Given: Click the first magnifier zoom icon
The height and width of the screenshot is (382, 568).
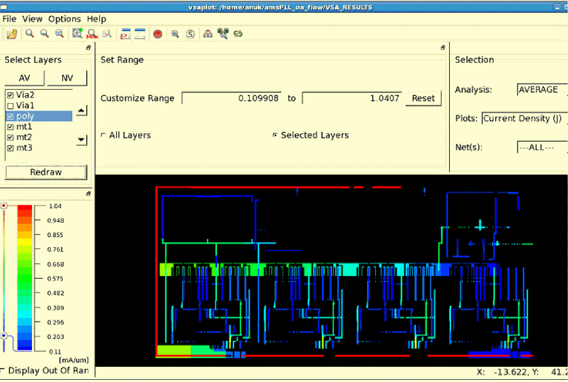Looking at the screenshot, I should pyautogui.click(x=29, y=34).
